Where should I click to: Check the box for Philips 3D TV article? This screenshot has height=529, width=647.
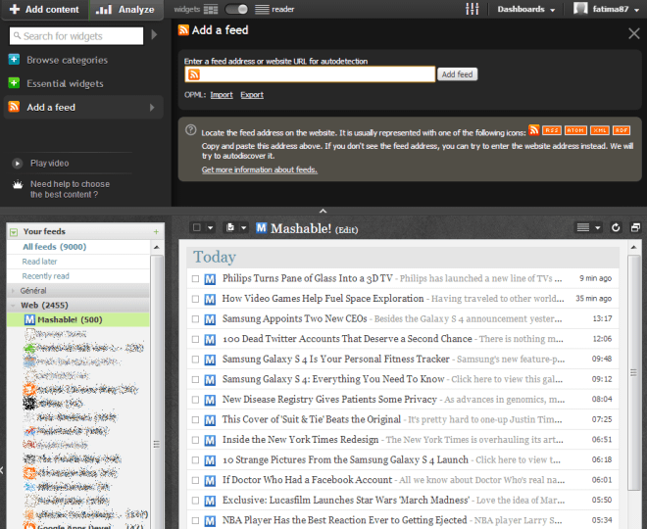pos(196,279)
